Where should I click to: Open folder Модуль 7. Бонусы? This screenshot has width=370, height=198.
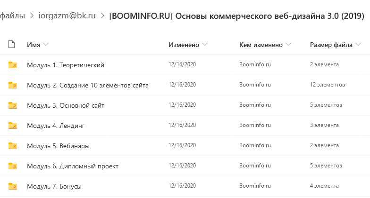pyautogui.click(x=54, y=186)
